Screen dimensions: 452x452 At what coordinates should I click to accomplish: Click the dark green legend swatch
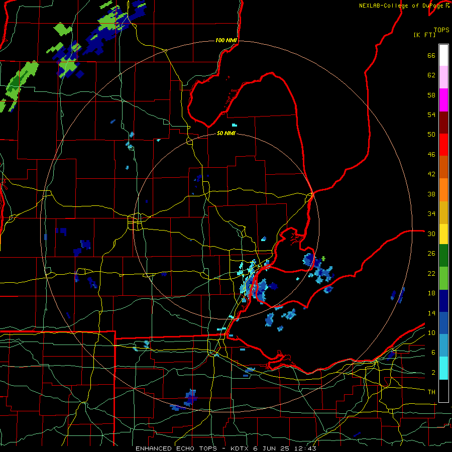[x=443, y=256]
